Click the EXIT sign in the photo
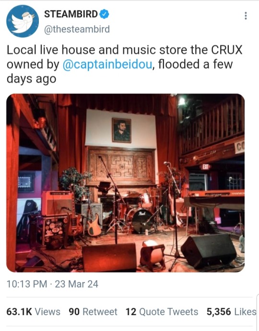This screenshot has height=331, width=259. point(205,167)
